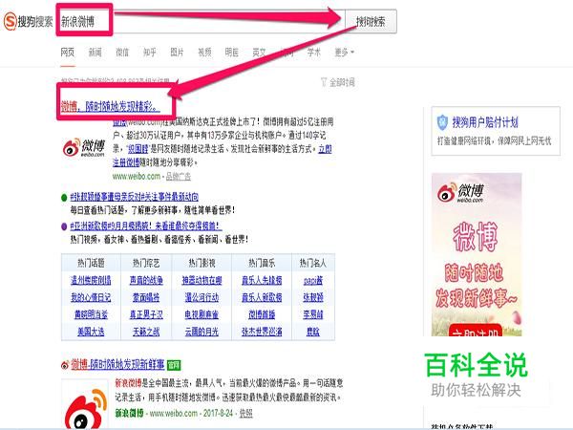Open the #张靓颖 hot topic link
Image resolution: width=573 pixels, height=430 pixels.
coord(134,197)
